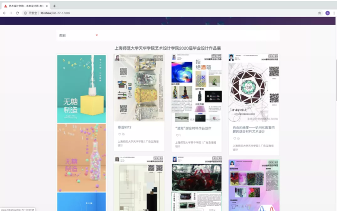Click the address bar URL fd.show
Image resolution: width=337 pixels, height=211 pixels.
tap(55, 13)
